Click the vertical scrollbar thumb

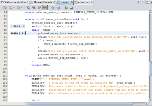tap(151, 68)
